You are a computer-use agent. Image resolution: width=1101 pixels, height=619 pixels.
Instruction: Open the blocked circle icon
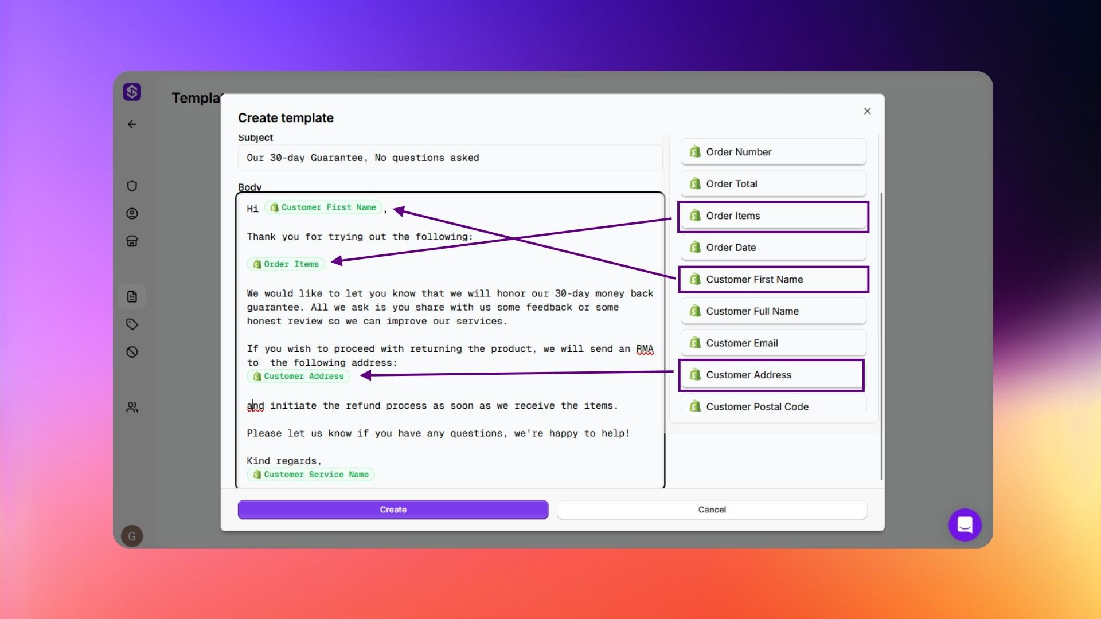pos(132,352)
